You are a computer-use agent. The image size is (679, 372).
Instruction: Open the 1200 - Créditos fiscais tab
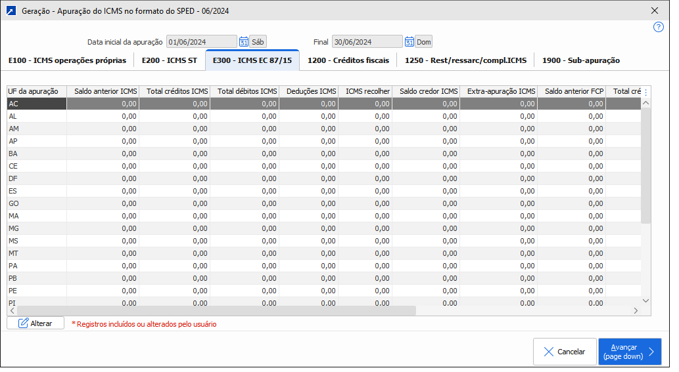[348, 60]
